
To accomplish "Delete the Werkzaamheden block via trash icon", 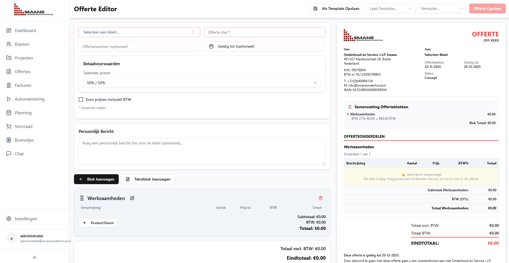I will pyautogui.click(x=321, y=198).
